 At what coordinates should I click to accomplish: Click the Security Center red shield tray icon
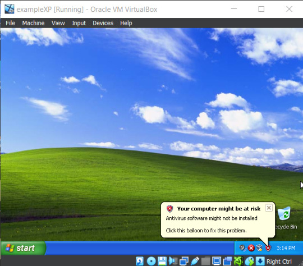pos(268,248)
